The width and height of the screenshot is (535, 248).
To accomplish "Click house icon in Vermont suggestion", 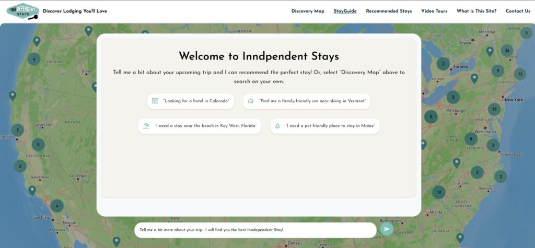I will (250, 101).
